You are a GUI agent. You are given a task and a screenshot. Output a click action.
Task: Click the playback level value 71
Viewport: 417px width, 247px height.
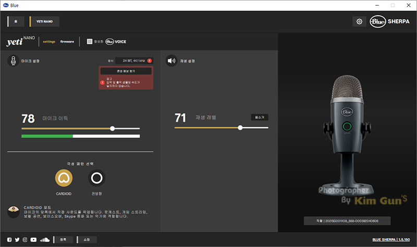(180, 118)
